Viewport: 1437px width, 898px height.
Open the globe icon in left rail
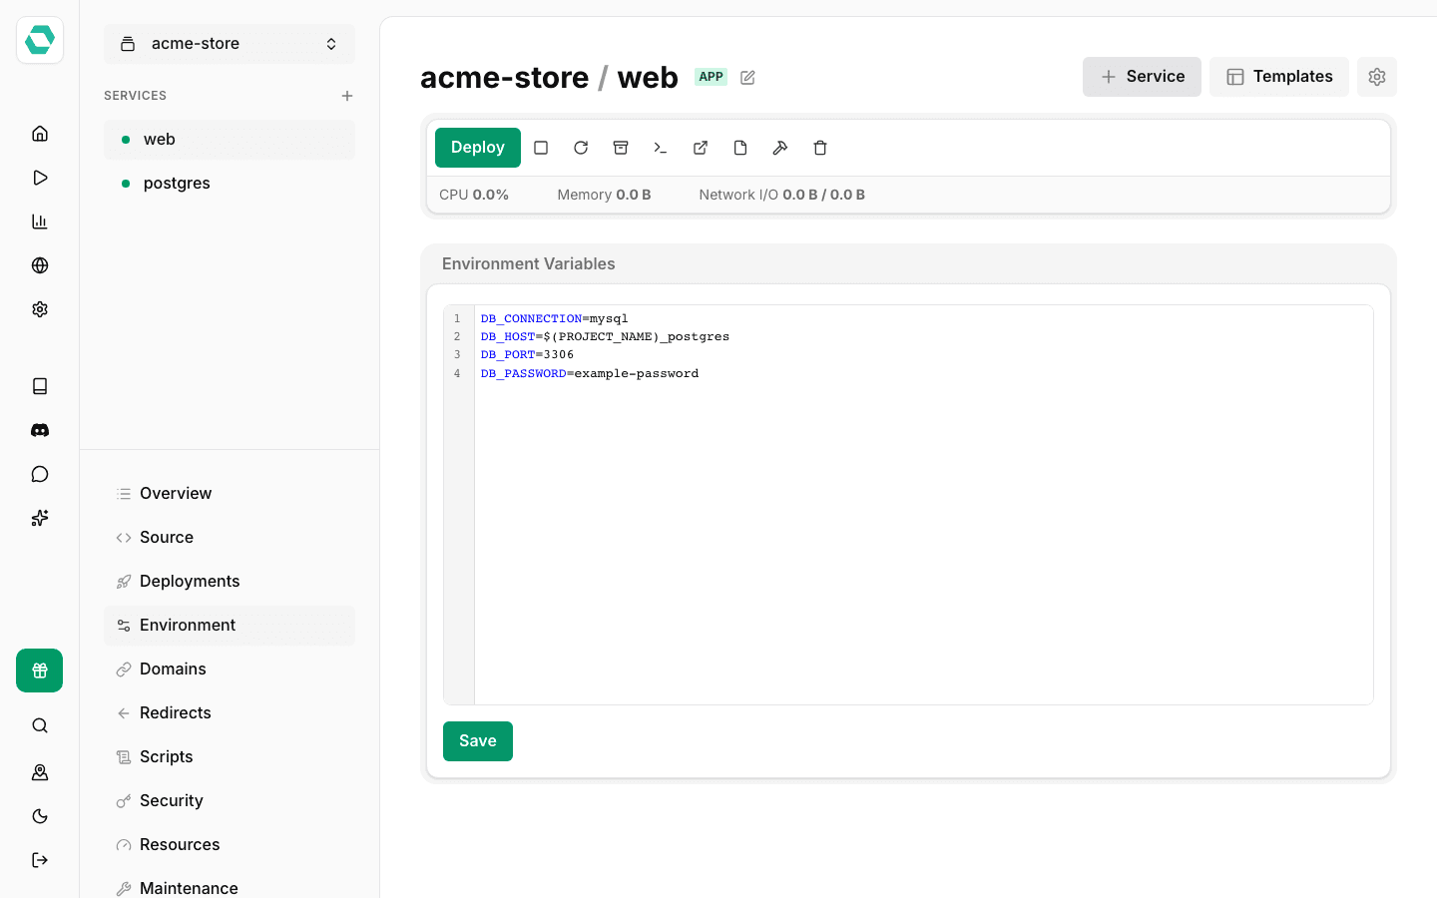[x=40, y=265]
